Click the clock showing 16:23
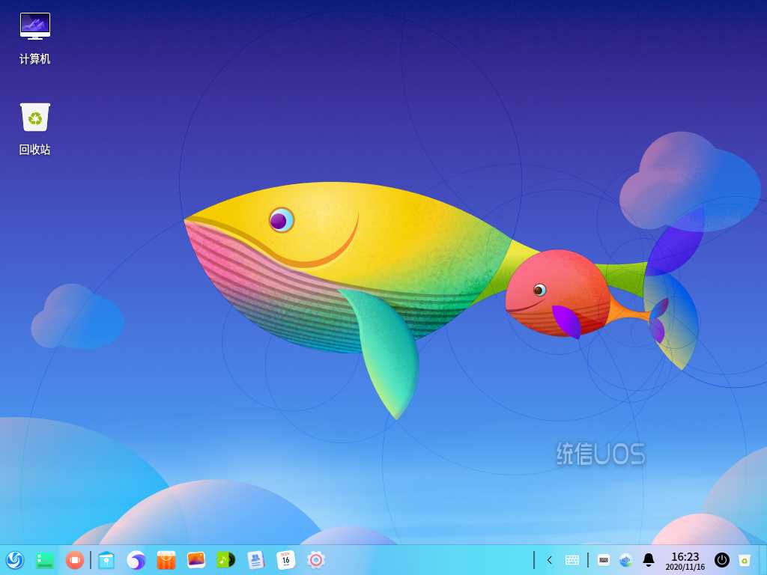This screenshot has height=575, width=767. 685,561
